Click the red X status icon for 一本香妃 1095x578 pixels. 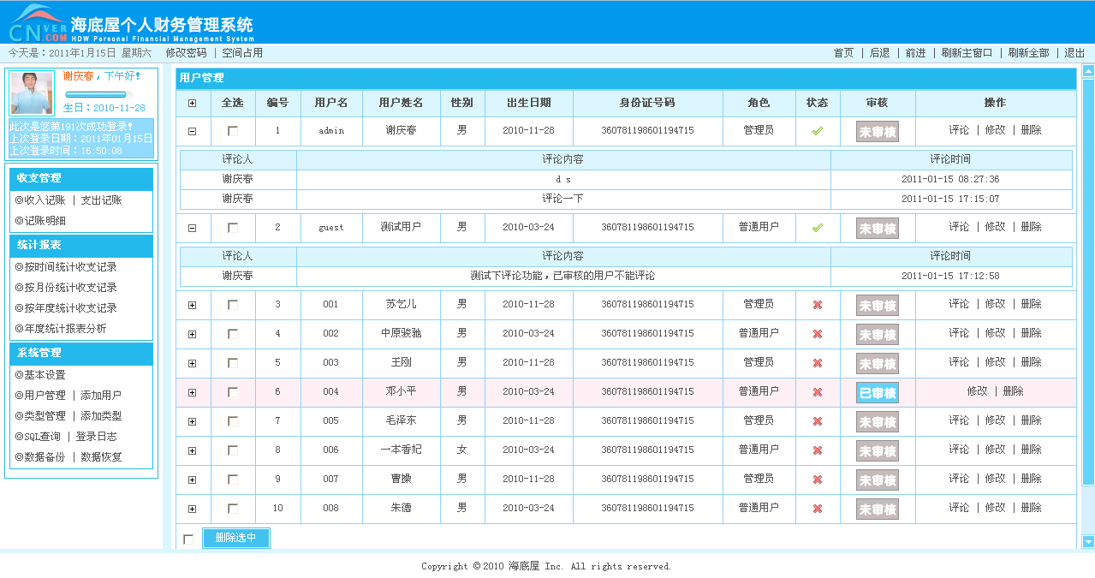[818, 450]
